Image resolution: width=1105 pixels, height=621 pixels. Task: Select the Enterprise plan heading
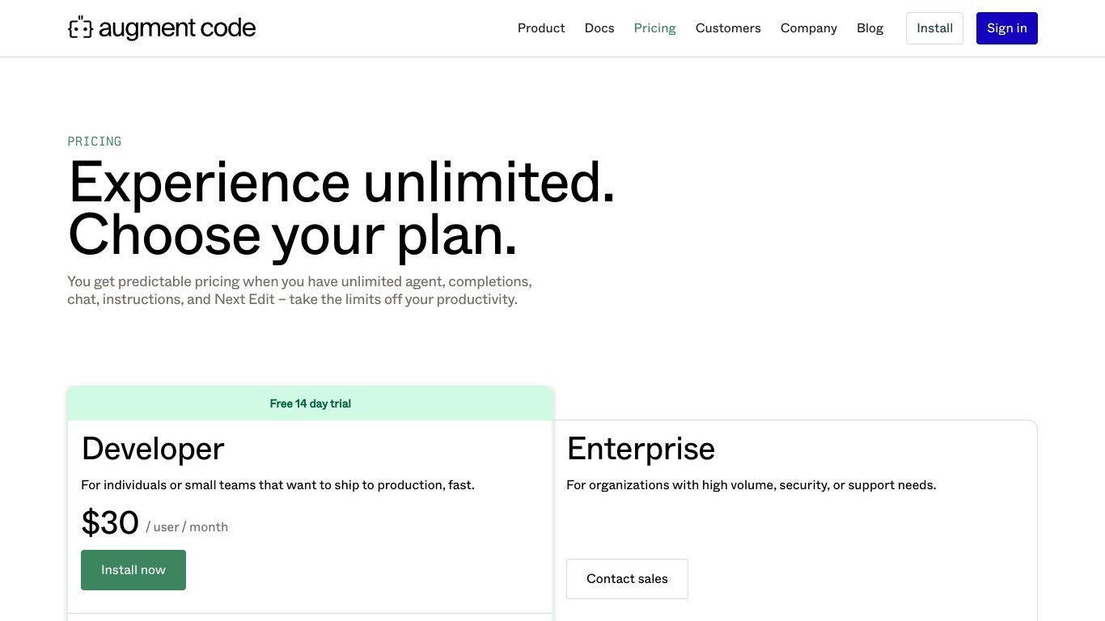click(641, 449)
